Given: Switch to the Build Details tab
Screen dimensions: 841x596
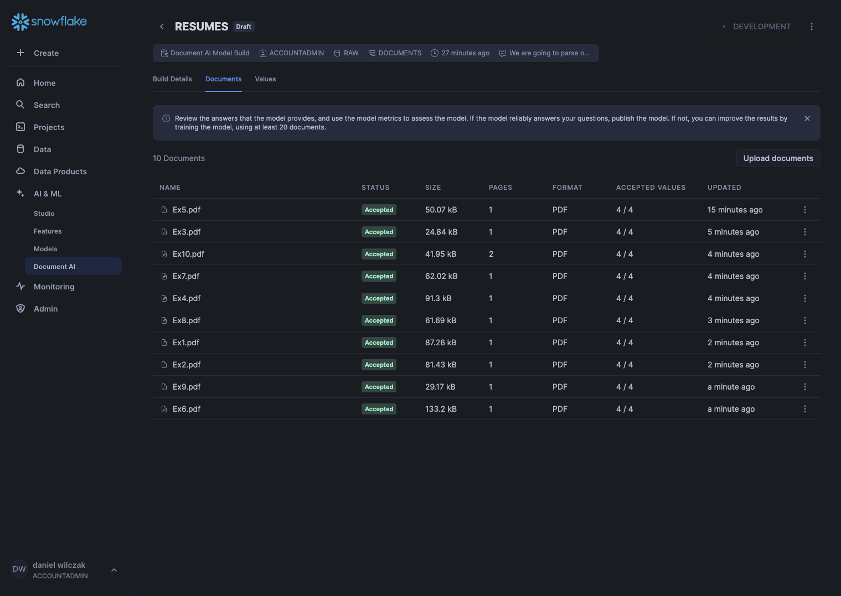Looking at the screenshot, I should pyautogui.click(x=172, y=79).
